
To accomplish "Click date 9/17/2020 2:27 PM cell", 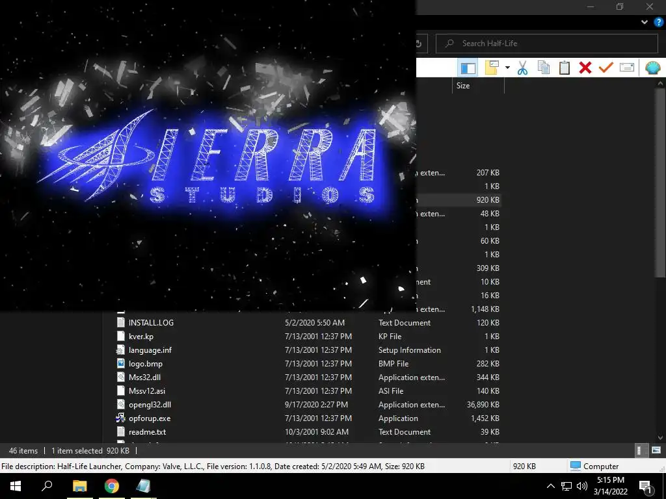I will [316, 405].
